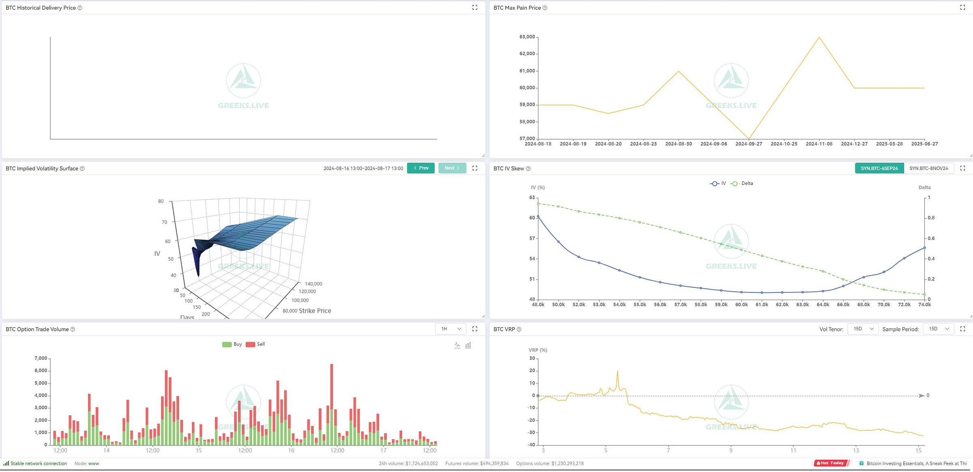Click the Hot Today badge

pos(831,463)
